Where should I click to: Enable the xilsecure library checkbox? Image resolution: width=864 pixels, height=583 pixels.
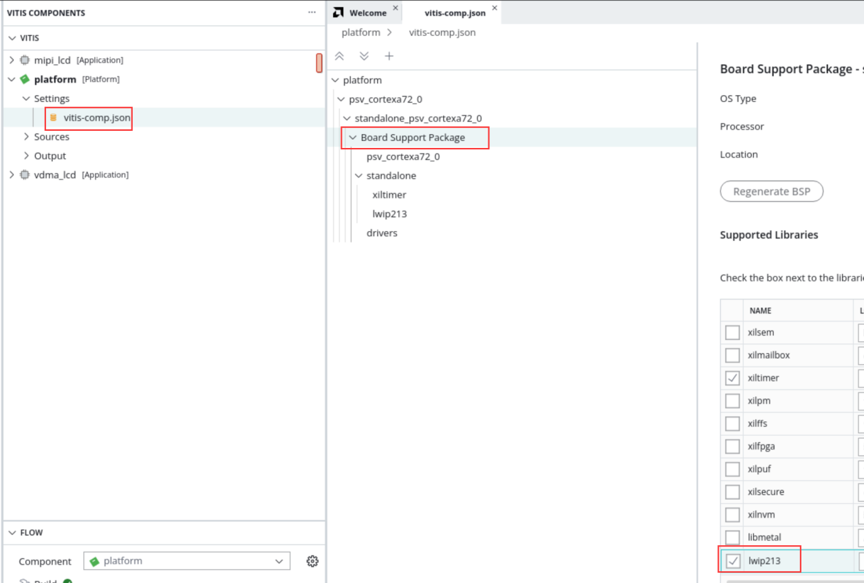pyautogui.click(x=733, y=491)
